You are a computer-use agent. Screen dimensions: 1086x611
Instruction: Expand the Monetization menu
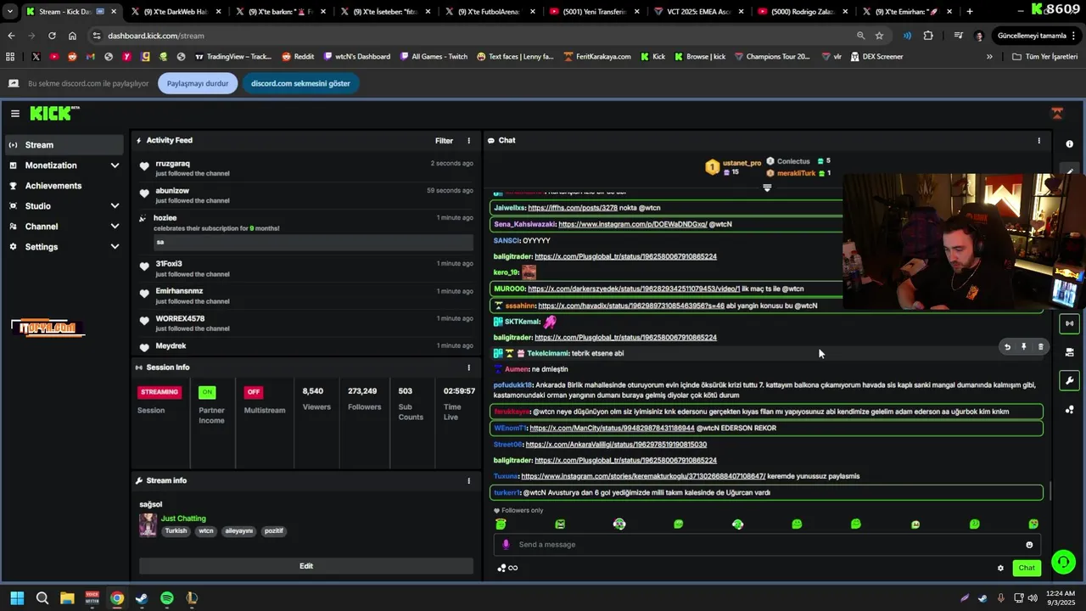(64, 165)
